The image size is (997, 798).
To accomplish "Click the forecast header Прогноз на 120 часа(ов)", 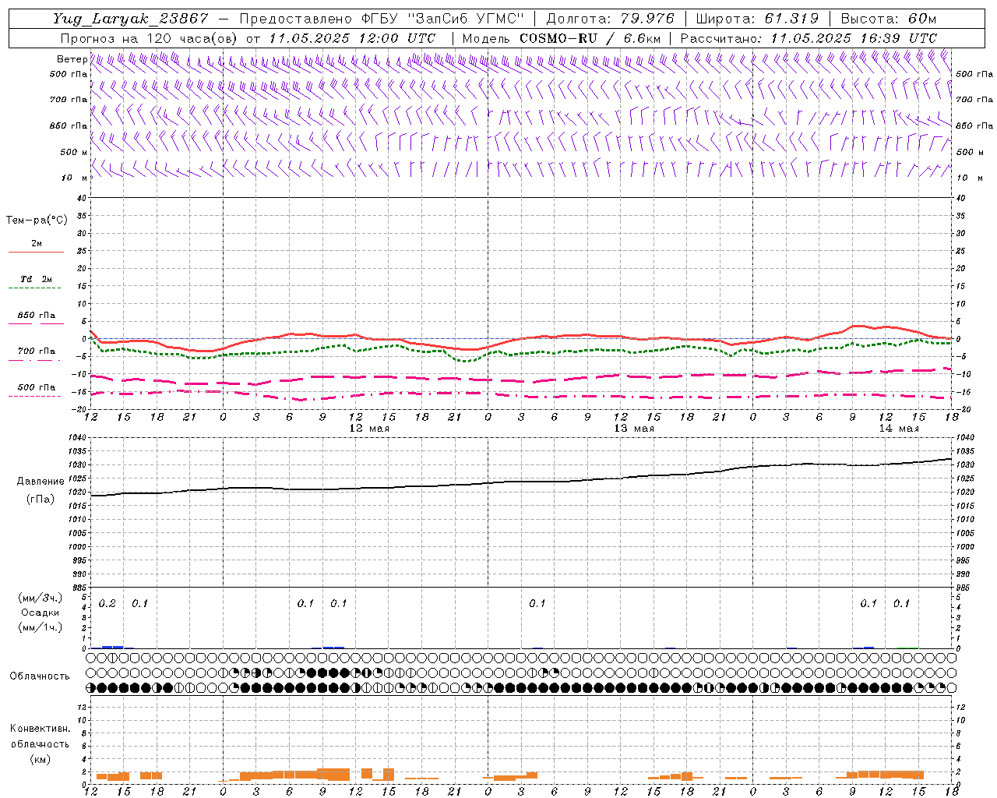I will 150,38.
